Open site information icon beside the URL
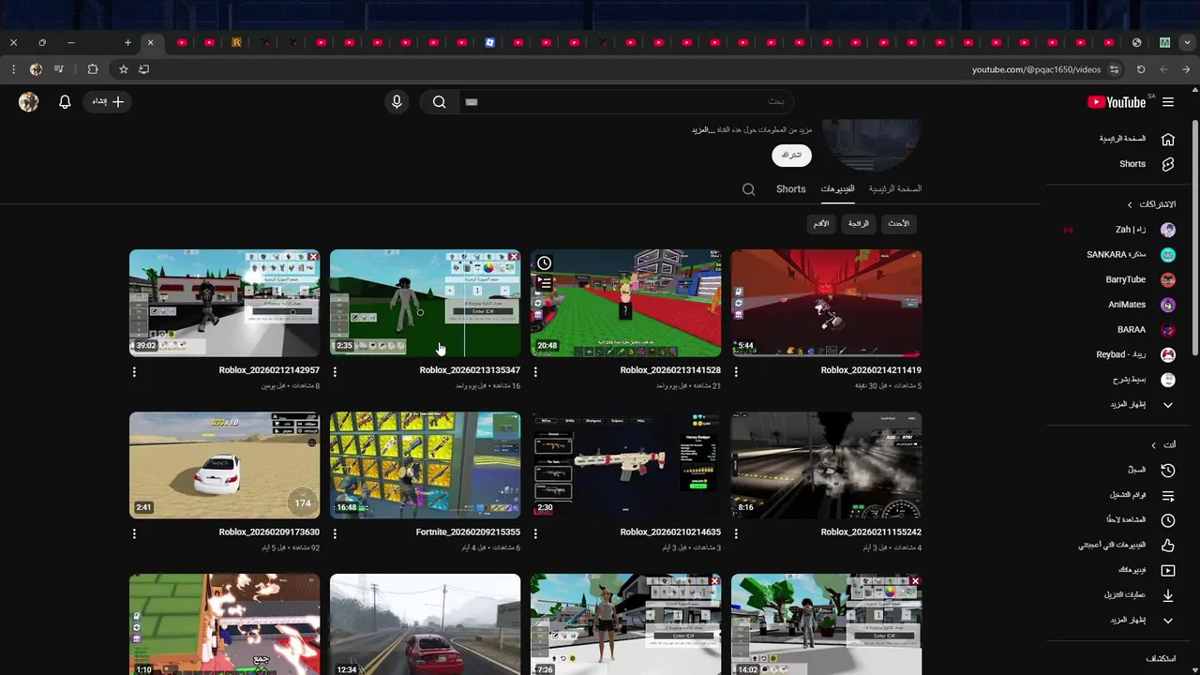This screenshot has width=1200, height=675. [x=1114, y=69]
